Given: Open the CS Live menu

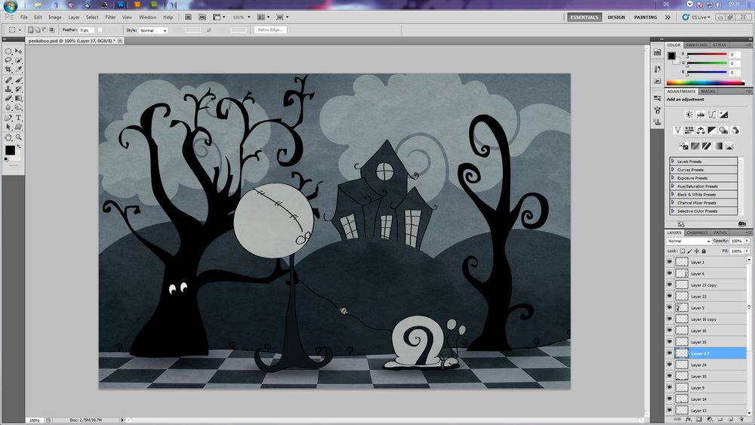Looking at the screenshot, I should pos(696,17).
